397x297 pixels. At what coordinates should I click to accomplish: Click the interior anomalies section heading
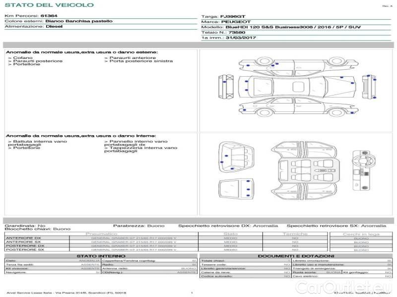coord(81,136)
